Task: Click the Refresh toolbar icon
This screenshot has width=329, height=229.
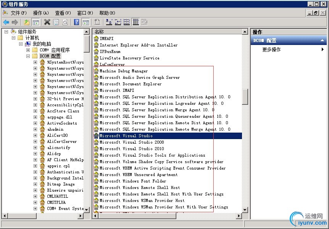Action: pos(65,22)
